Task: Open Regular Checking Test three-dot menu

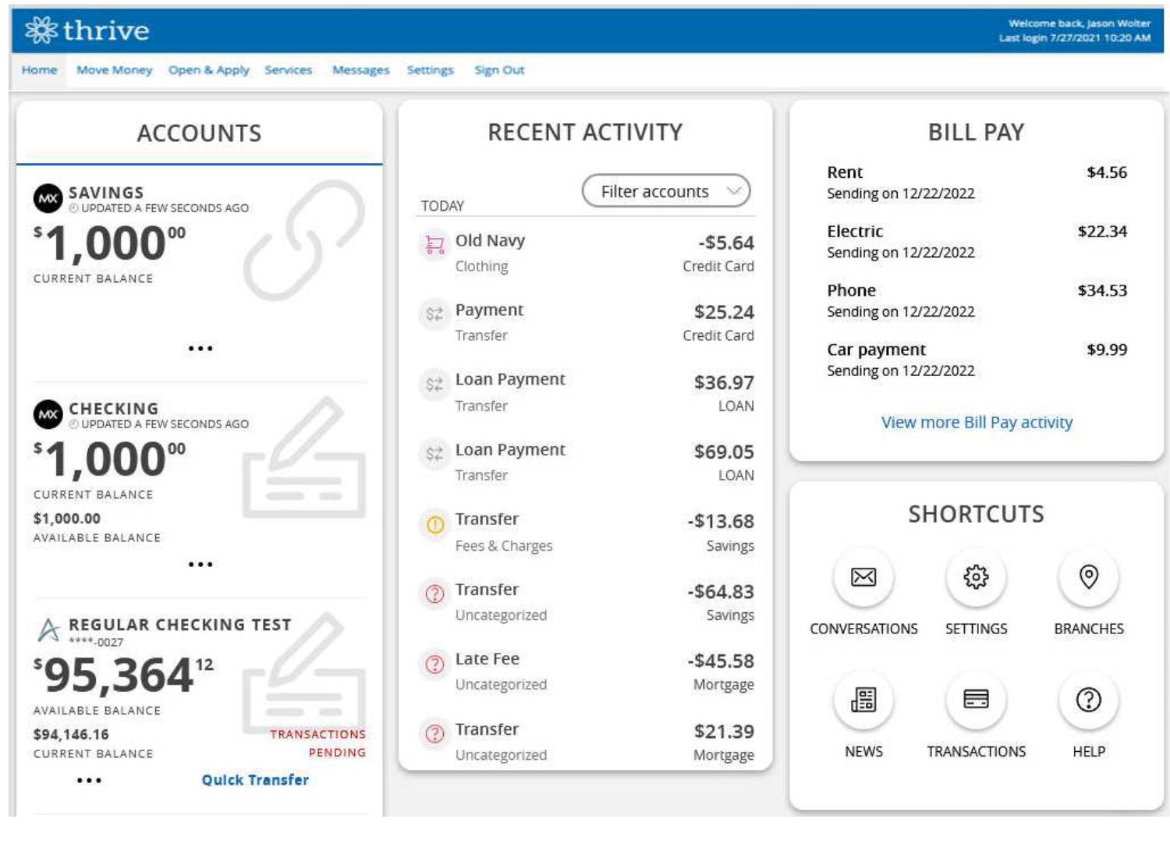Action: point(89,780)
